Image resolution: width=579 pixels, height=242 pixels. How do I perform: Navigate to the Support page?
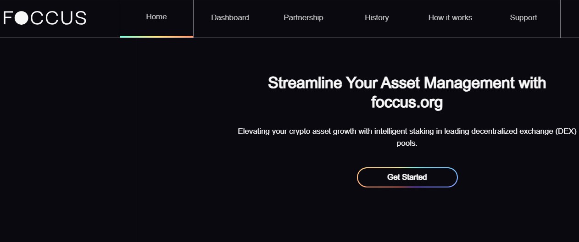click(x=523, y=18)
